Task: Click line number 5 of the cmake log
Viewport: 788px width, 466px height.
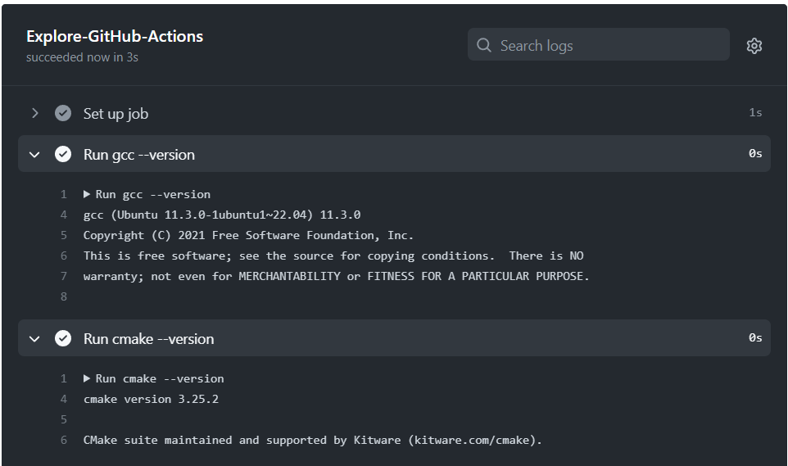Action: (x=64, y=420)
